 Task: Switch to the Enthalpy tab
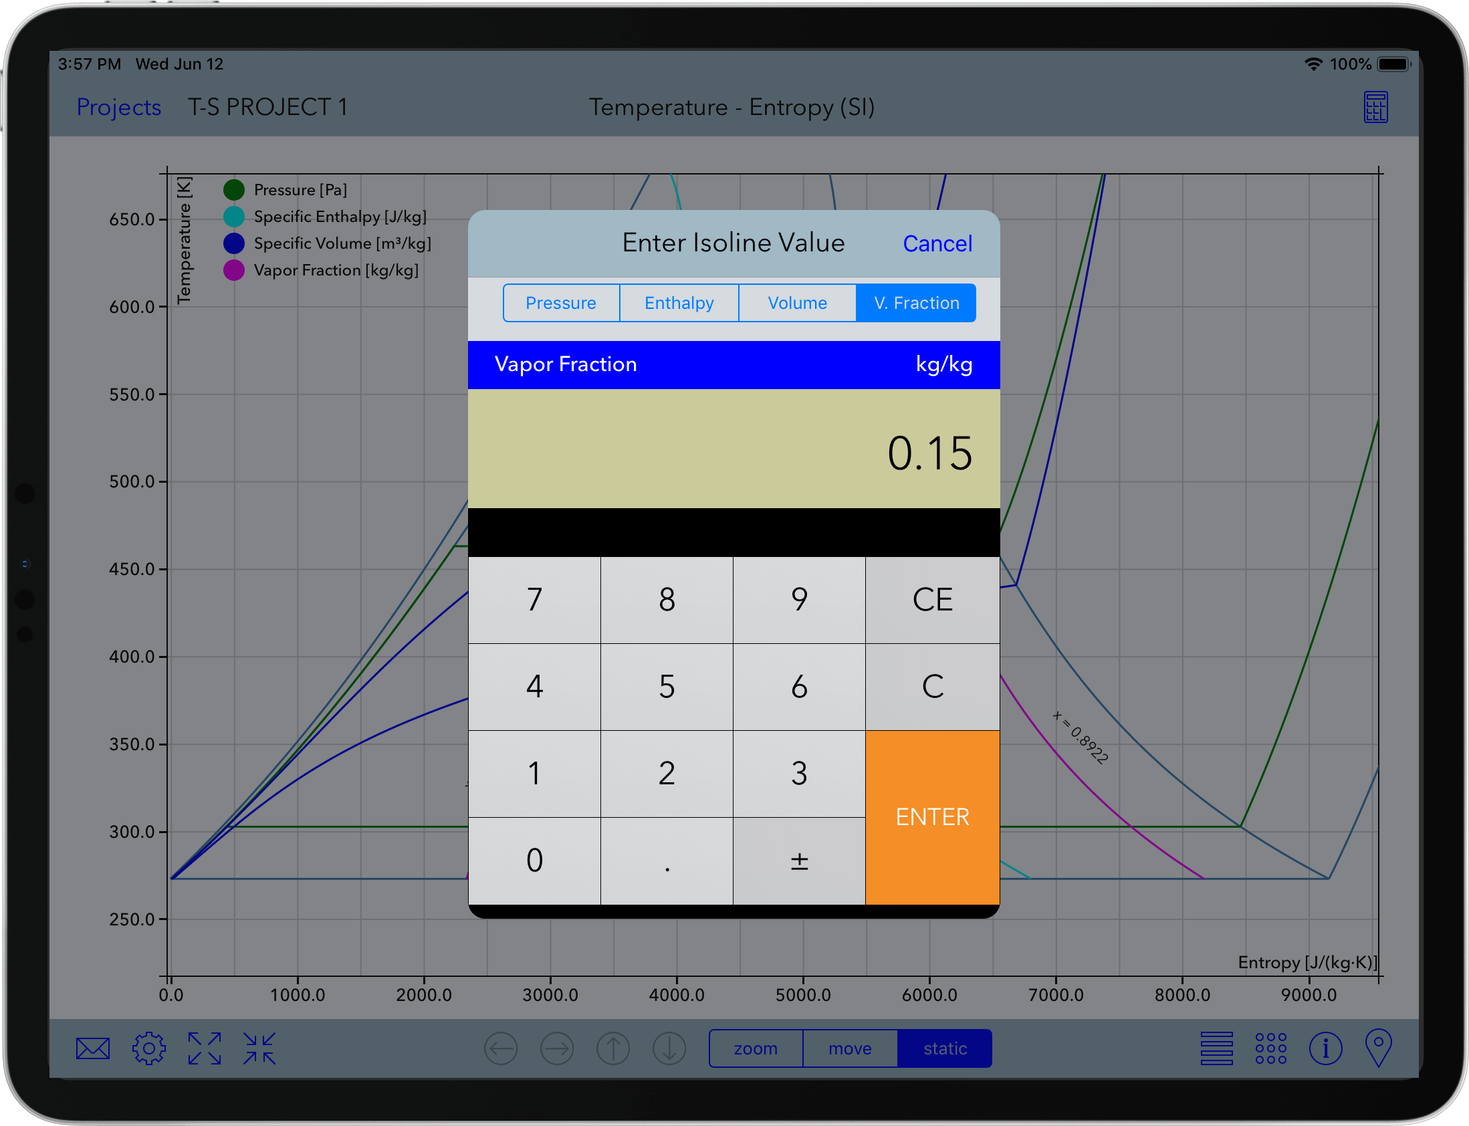tap(679, 302)
